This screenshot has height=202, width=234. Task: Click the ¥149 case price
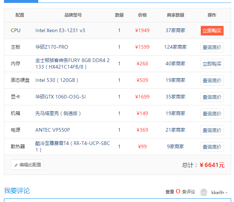(x=142, y=113)
